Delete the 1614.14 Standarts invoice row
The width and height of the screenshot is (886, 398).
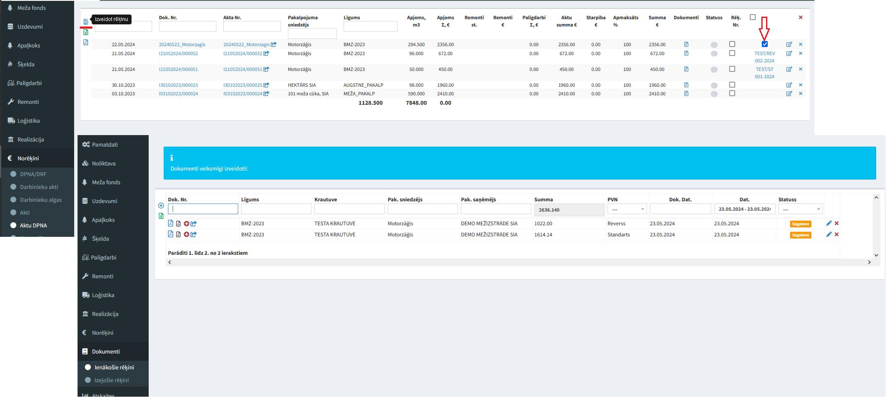(x=836, y=235)
